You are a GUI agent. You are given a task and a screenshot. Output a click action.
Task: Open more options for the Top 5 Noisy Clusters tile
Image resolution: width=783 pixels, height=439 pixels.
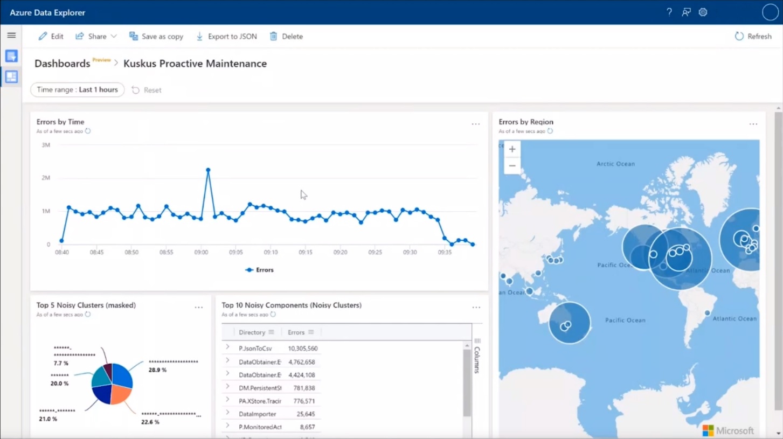199,307
